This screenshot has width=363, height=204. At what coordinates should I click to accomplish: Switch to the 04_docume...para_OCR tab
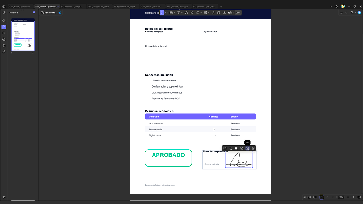coord(73,6)
